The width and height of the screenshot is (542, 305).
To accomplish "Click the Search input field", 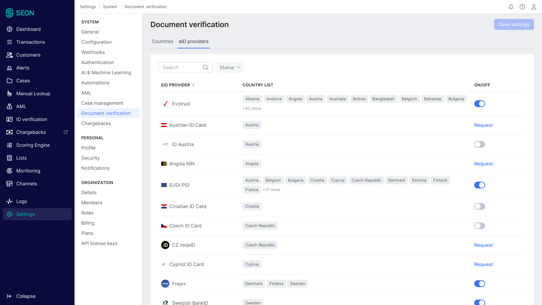I will click(x=186, y=67).
